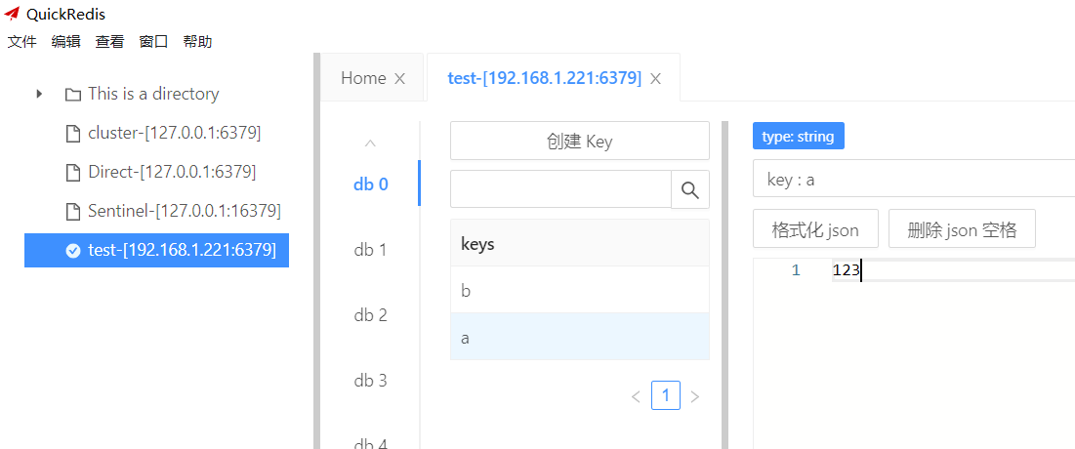The width and height of the screenshot is (1075, 449).
Task: Click the checkmark icon on test connection
Action: 72,251
